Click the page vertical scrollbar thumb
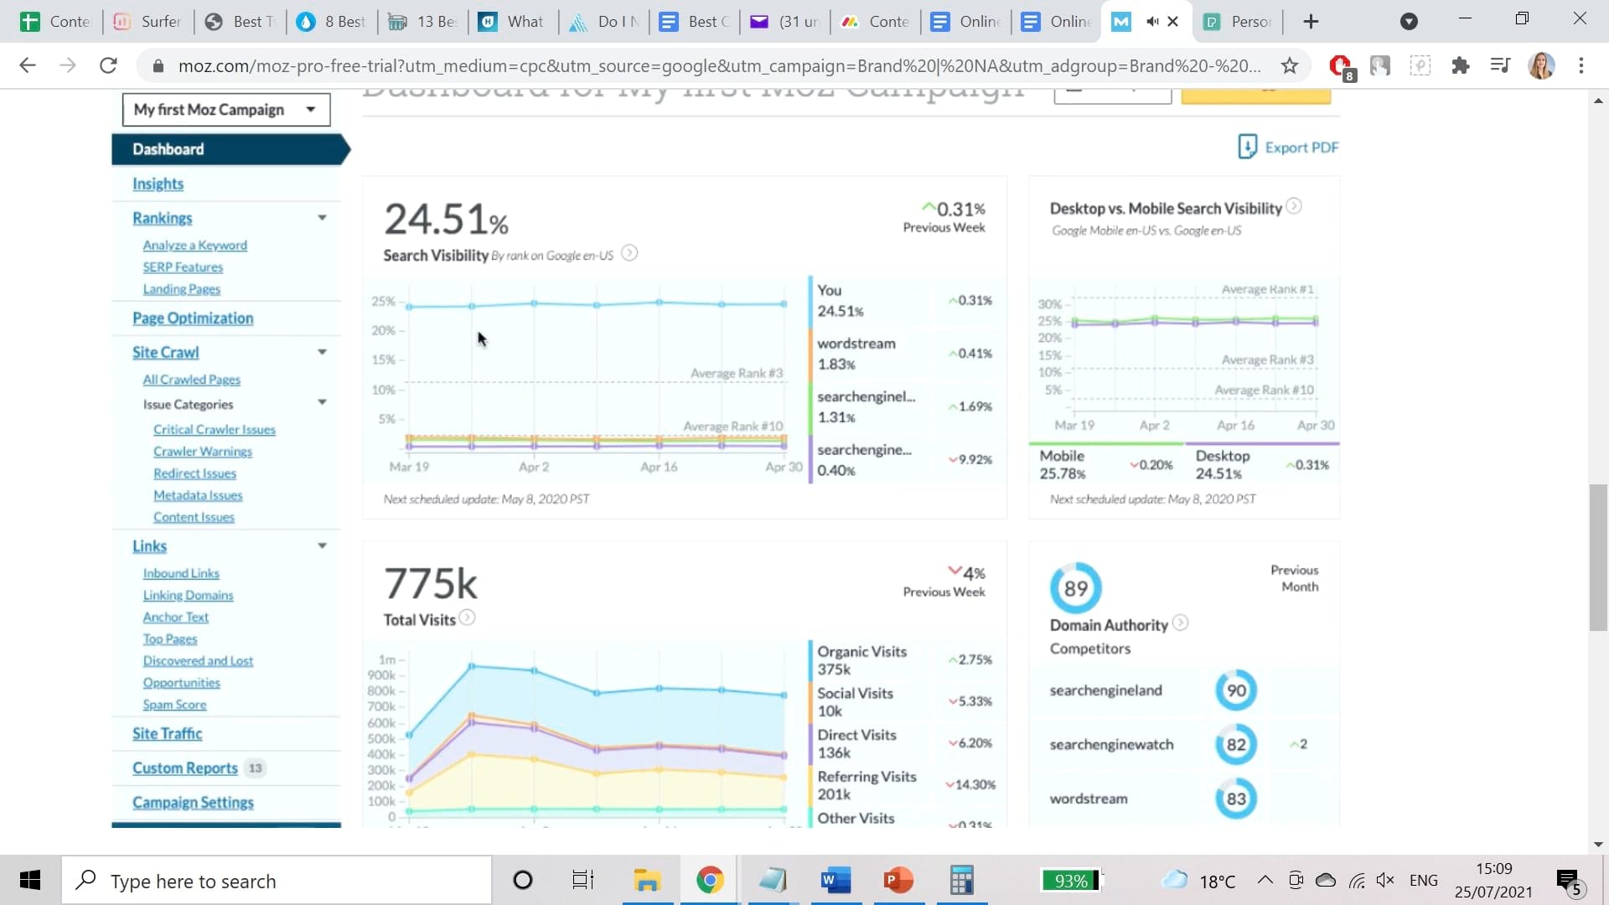The image size is (1609, 905). click(x=1598, y=557)
